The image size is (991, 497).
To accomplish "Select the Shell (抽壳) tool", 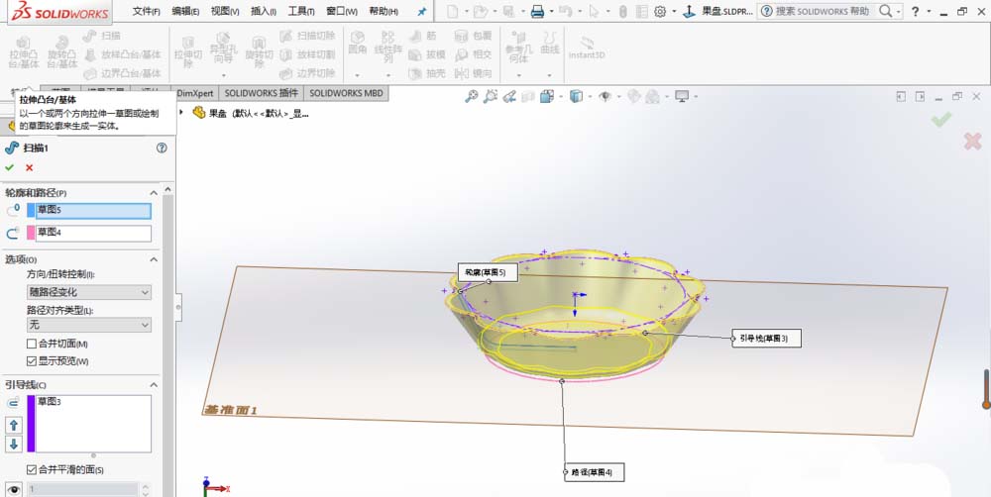I will point(427,73).
